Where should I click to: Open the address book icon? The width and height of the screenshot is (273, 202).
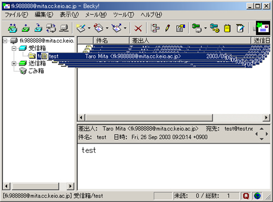click(180, 28)
